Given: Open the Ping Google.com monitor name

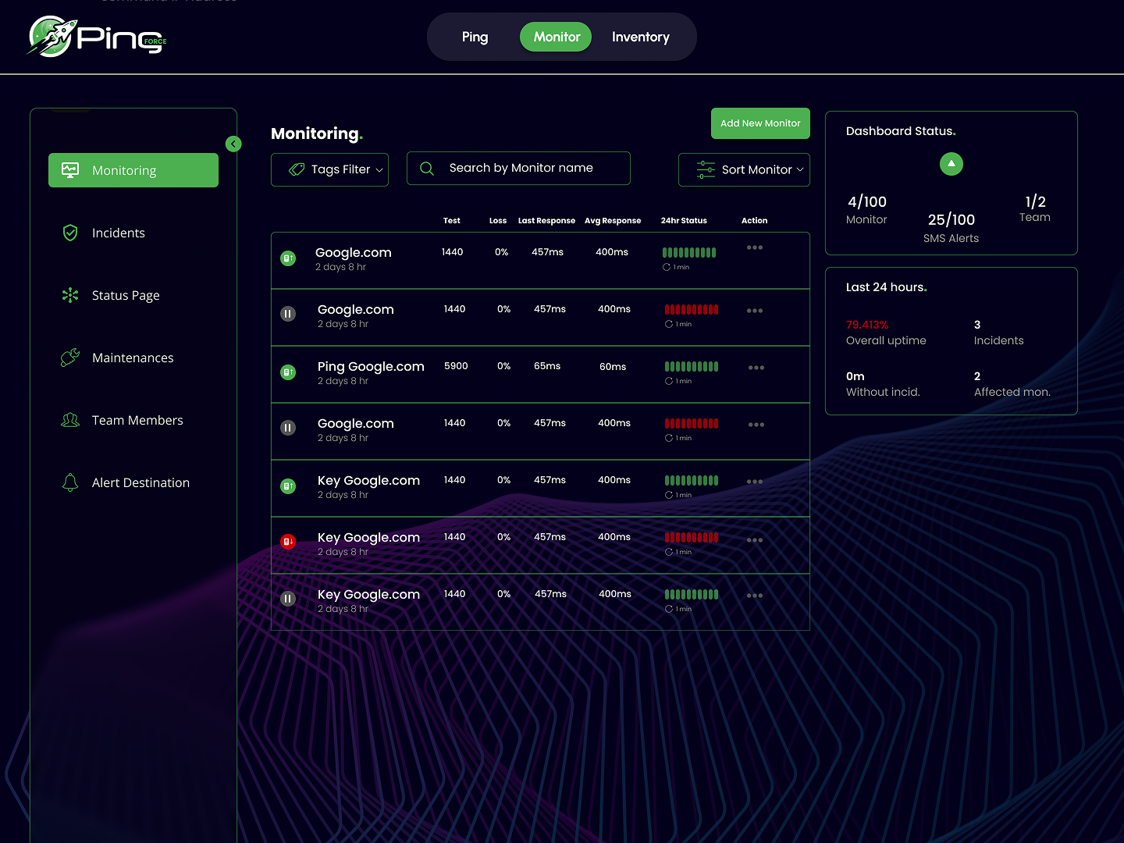Looking at the screenshot, I should point(371,366).
